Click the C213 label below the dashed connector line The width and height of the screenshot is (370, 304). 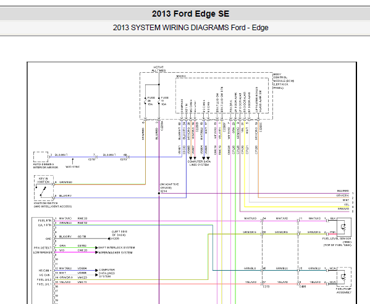pyautogui.click(x=266, y=287)
